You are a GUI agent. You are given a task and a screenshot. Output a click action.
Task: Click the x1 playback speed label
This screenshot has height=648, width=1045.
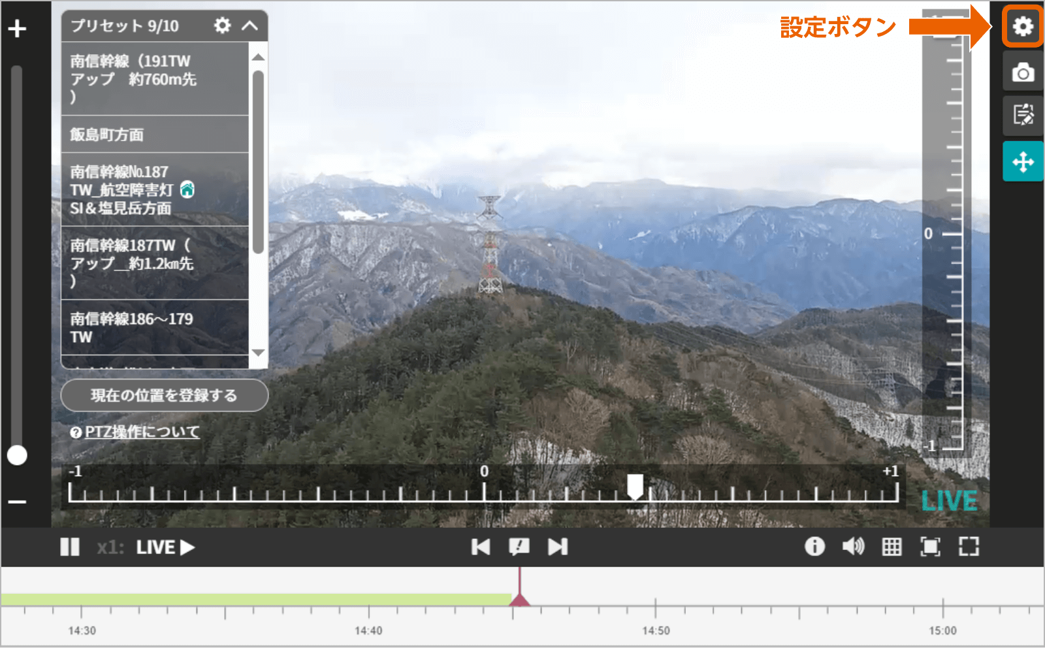pos(110,547)
